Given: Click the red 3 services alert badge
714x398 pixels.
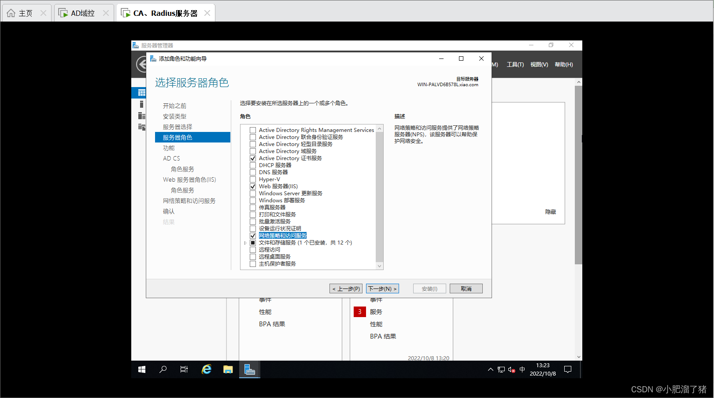Looking at the screenshot, I should click(x=359, y=312).
